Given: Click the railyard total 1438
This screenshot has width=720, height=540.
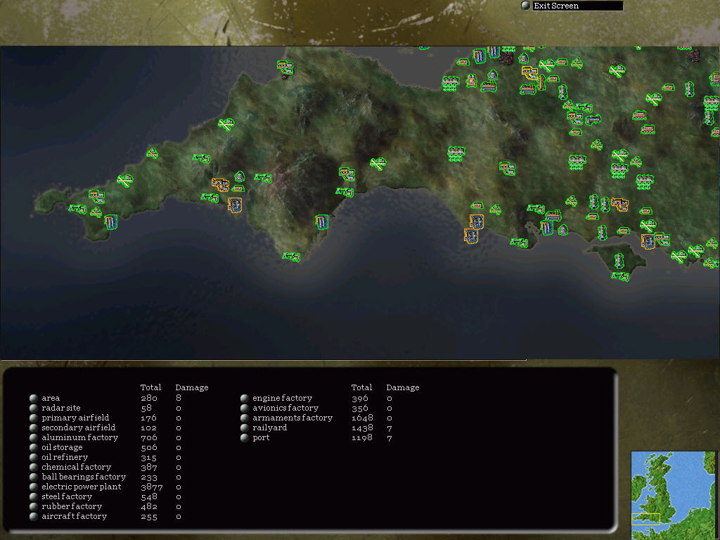Looking at the screenshot, I should pyautogui.click(x=362, y=427).
